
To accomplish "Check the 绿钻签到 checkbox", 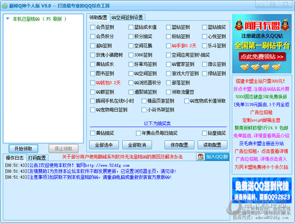I will pos(205,74).
